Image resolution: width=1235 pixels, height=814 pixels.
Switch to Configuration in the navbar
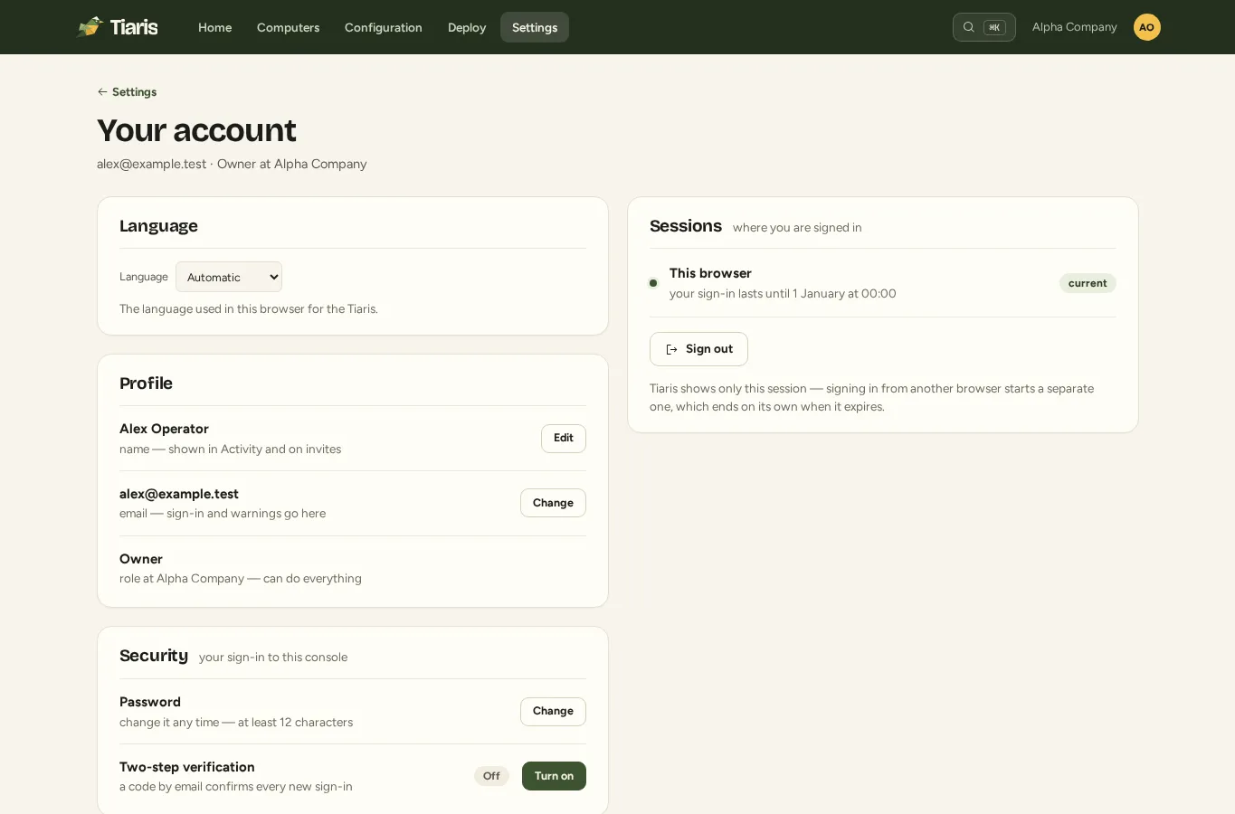coord(384,27)
